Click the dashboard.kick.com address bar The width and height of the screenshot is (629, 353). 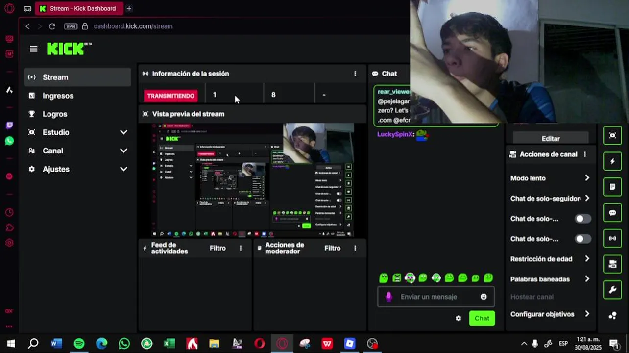click(133, 26)
